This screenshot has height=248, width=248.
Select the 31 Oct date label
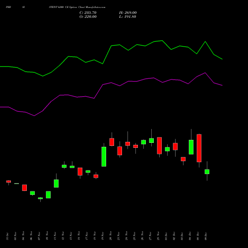(7, 236)
